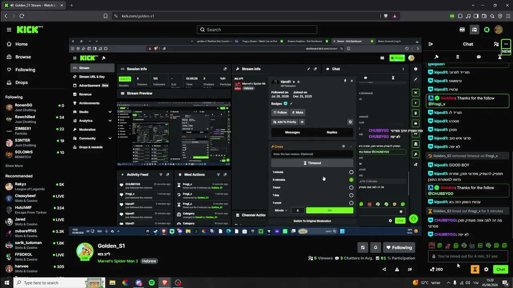Open the browser VPN shield icon

tap(500, 16)
